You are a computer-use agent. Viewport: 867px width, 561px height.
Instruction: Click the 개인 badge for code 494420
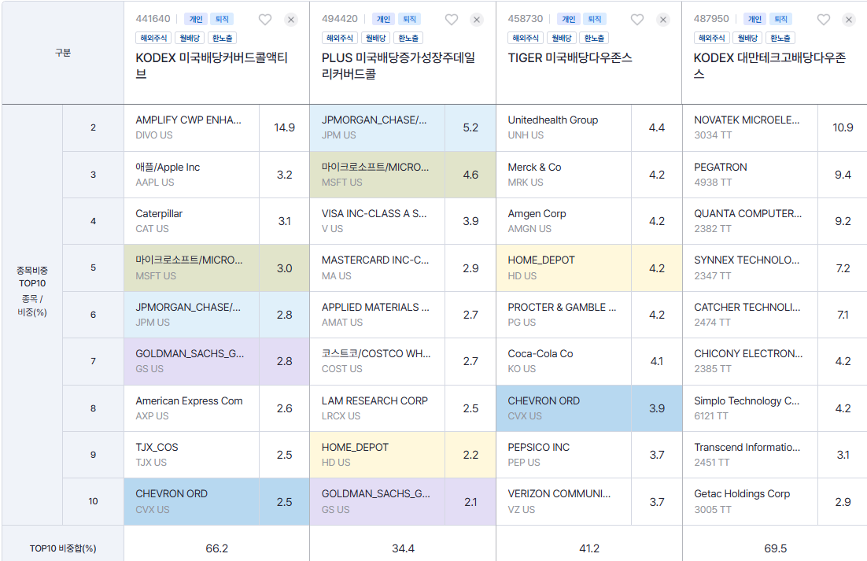pos(383,19)
